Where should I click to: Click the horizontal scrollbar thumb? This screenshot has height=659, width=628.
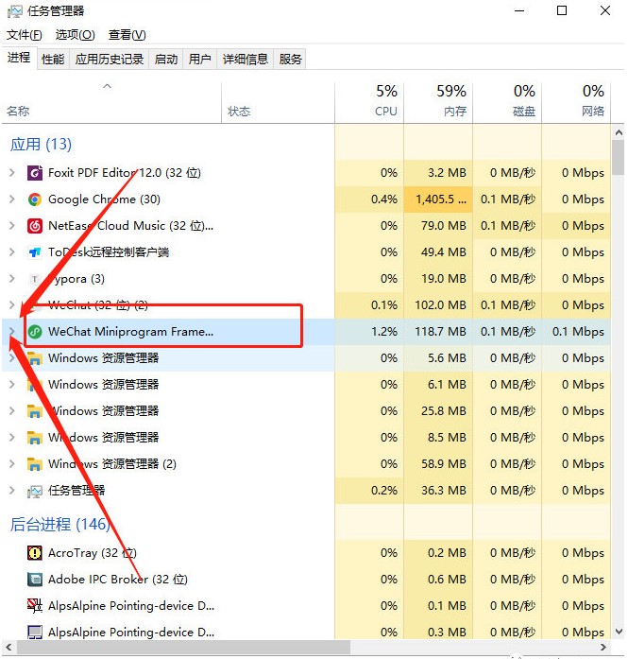point(183,647)
